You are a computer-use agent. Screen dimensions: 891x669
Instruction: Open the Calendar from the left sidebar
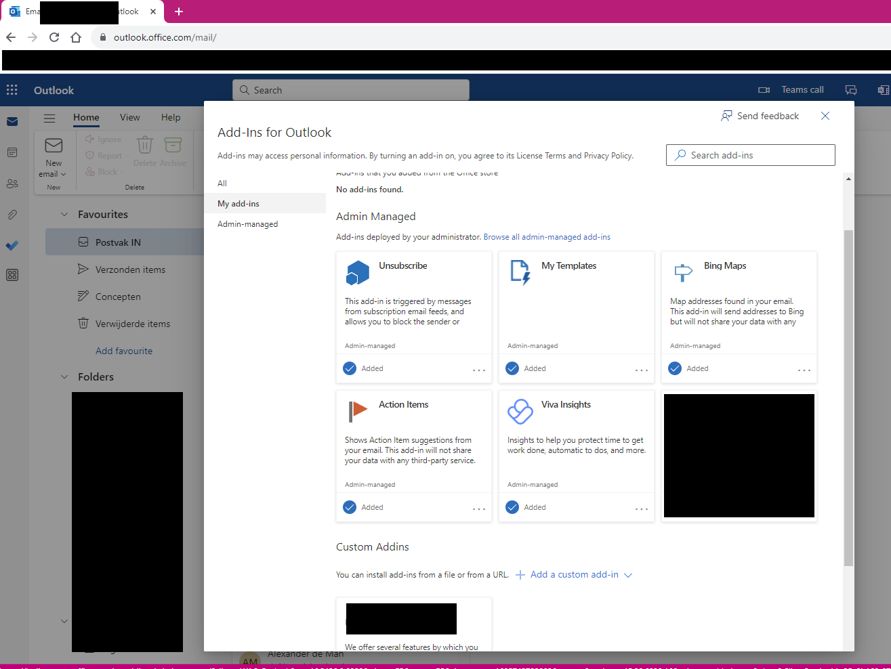12,152
